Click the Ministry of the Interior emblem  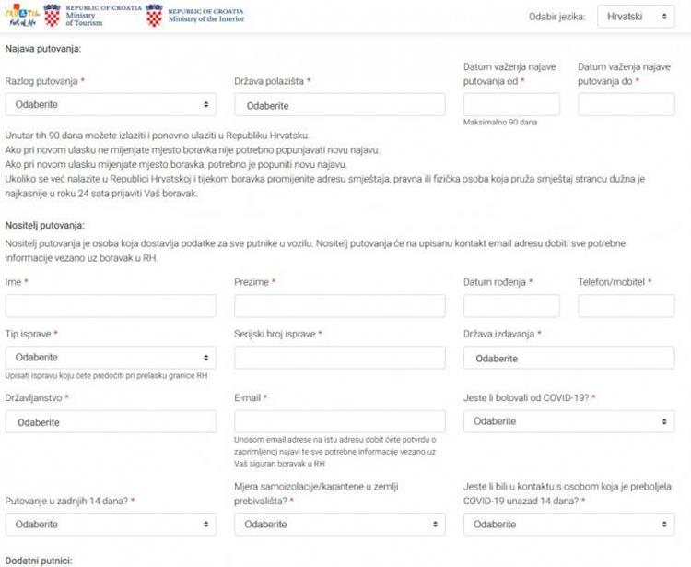(x=154, y=16)
